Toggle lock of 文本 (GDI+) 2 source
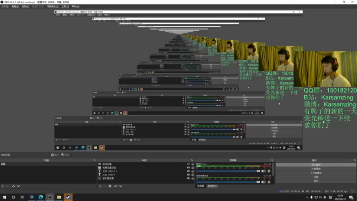357x201 pixels. point(193,171)
